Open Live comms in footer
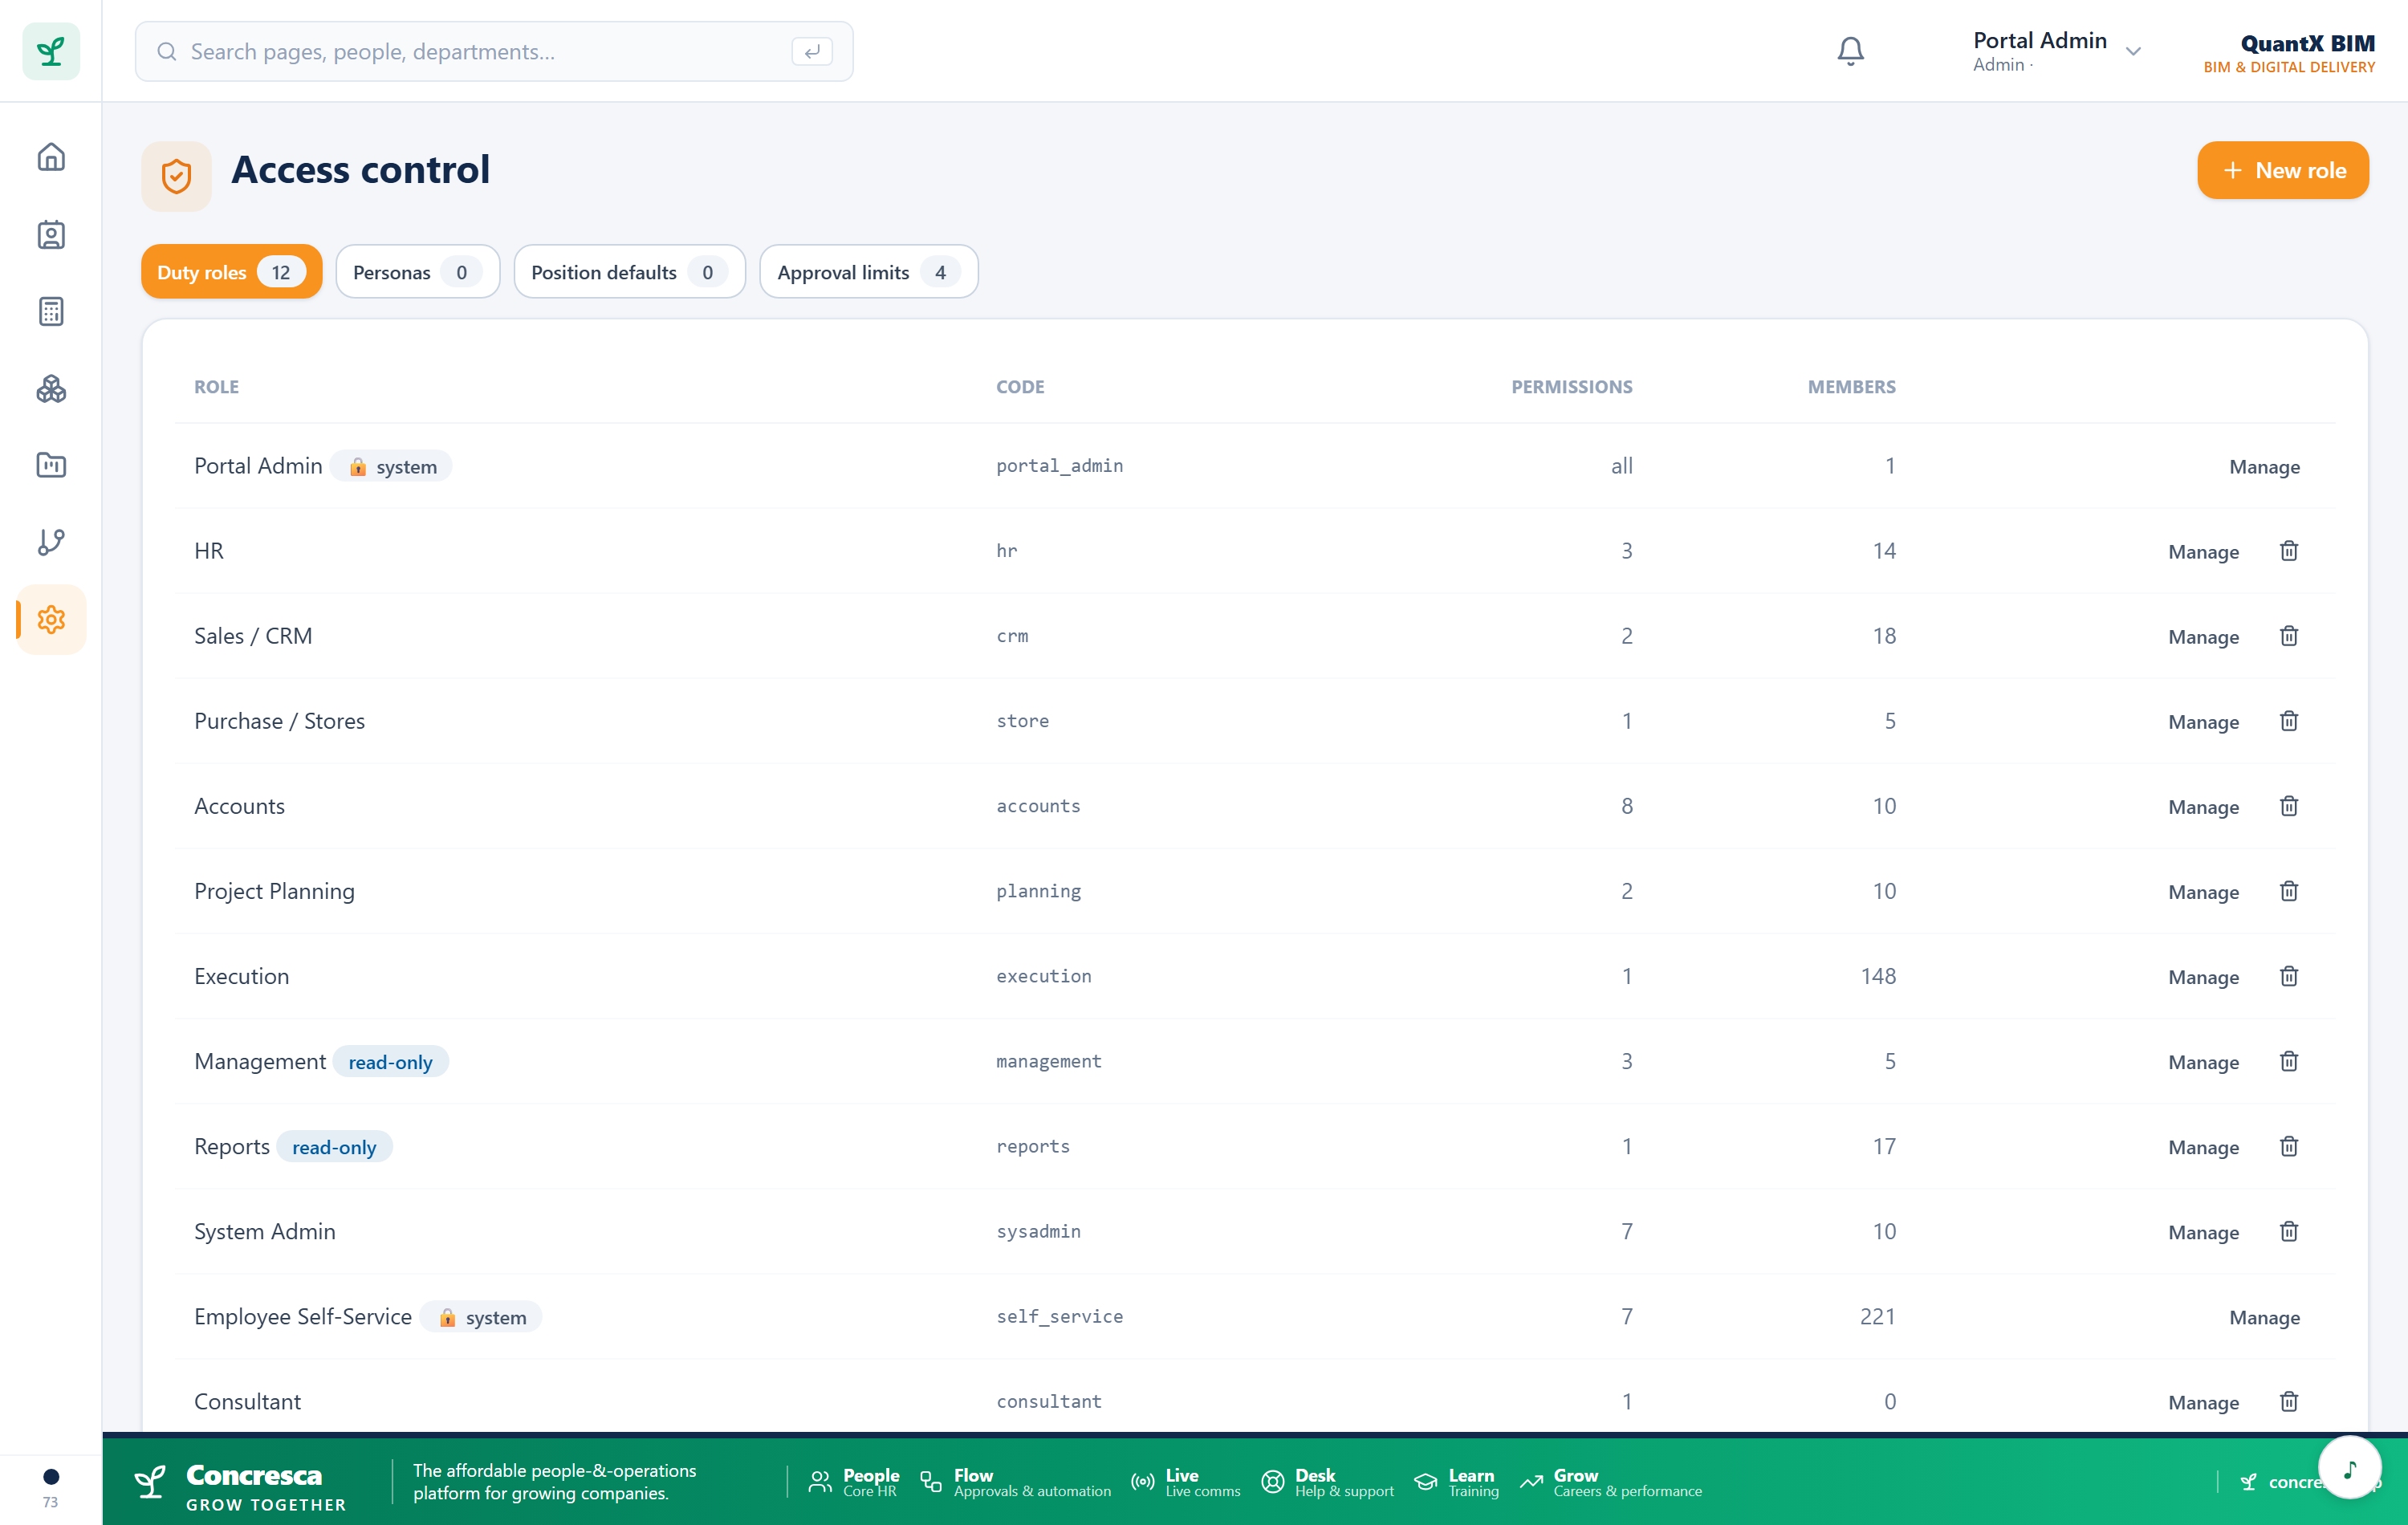This screenshot has height=1525, width=2408. 1185,1482
